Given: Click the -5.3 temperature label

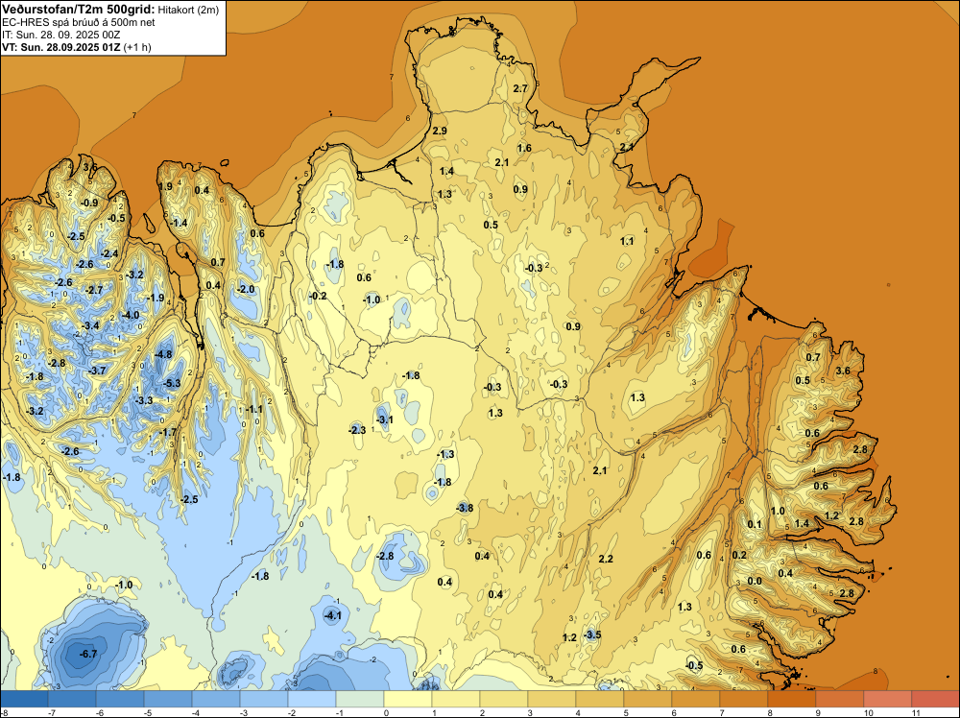Looking at the screenshot, I should [173, 383].
